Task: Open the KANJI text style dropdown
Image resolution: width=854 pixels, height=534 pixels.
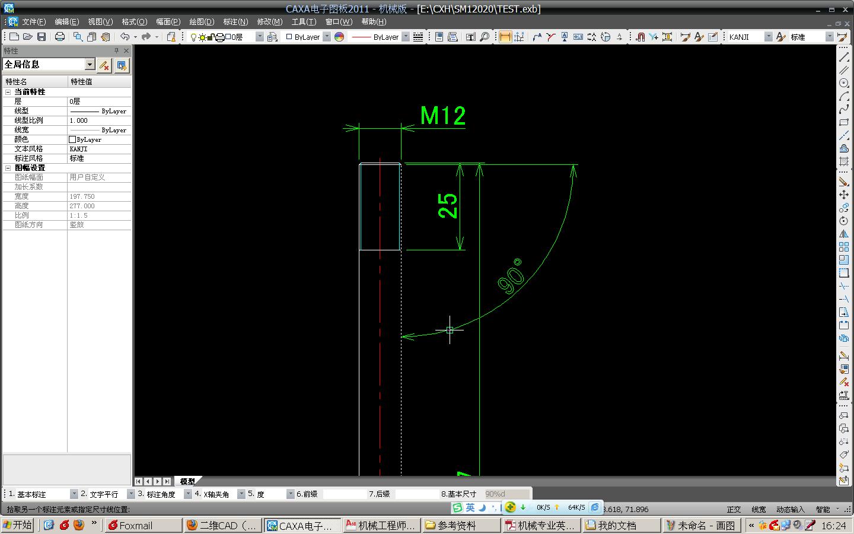Action: [x=768, y=37]
